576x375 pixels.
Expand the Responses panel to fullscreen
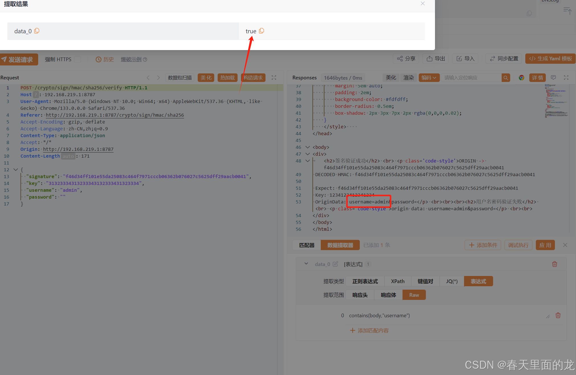pyautogui.click(x=566, y=78)
